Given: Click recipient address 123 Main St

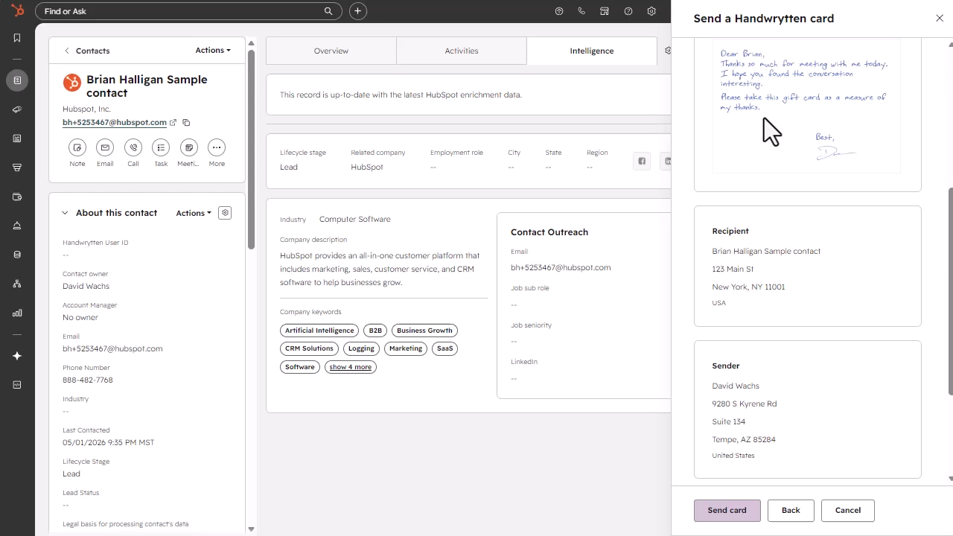Looking at the screenshot, I should click(x=733, y=269).
